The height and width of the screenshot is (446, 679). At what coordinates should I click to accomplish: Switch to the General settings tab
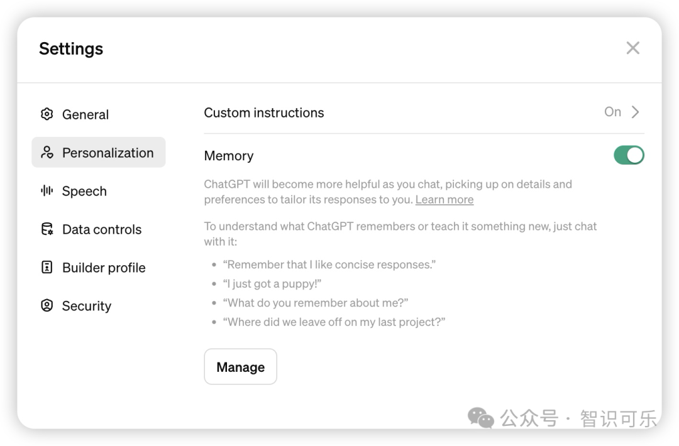point(86,115)
